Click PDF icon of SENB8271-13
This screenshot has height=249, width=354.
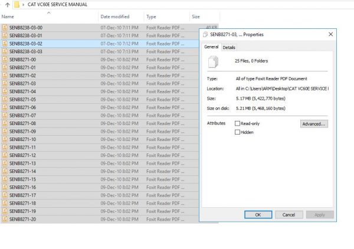(x=5, y=163)
